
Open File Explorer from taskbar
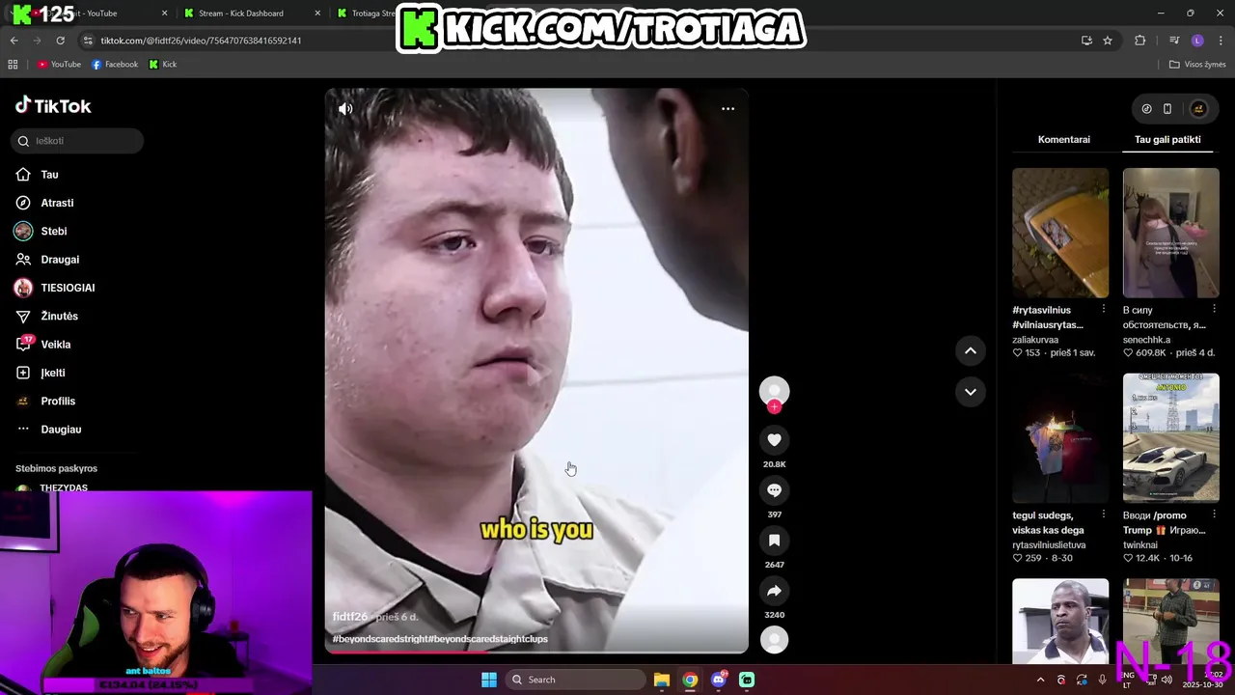(x=661, y=680)
